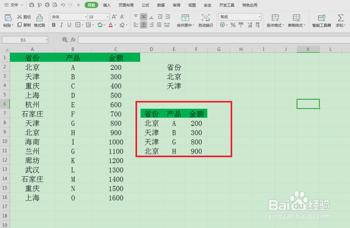
Task: Expand 求和 sum dropdown
Action: click(x=345, y=25)
